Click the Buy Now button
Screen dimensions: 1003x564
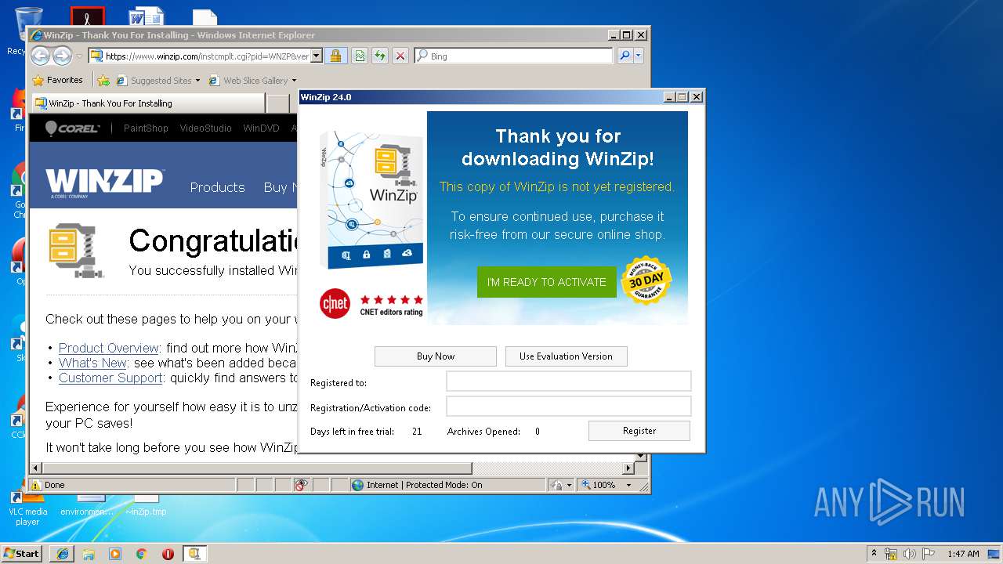(x=436, y=356)
